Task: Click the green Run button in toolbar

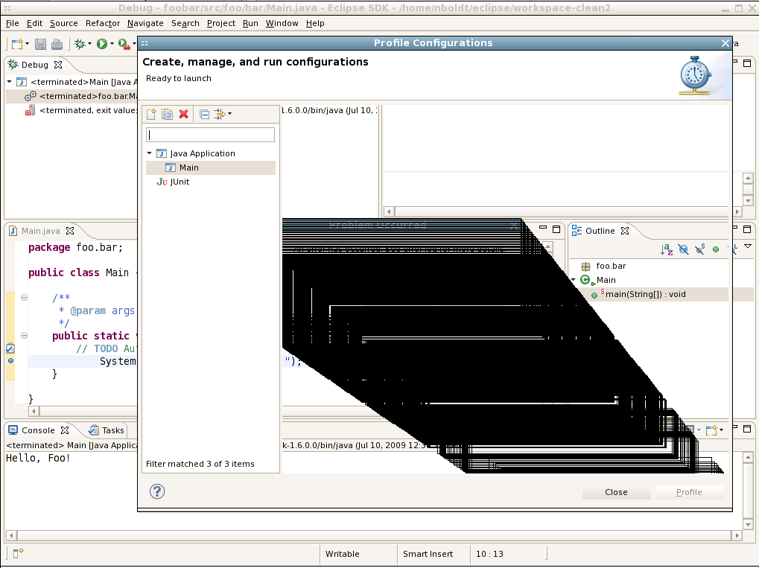Action: [102, 44]
